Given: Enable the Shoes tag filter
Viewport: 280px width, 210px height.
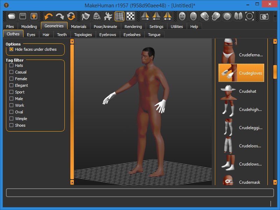Looking at the screenshot, I should pyautogui.click(x=12, y=125).
